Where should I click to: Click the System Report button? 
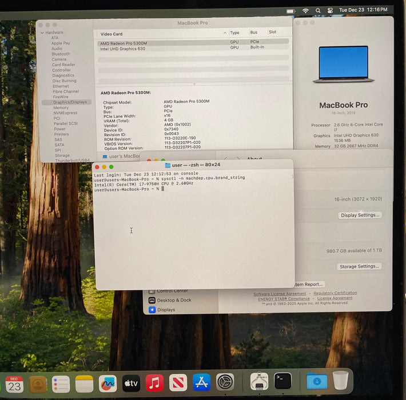309,285
